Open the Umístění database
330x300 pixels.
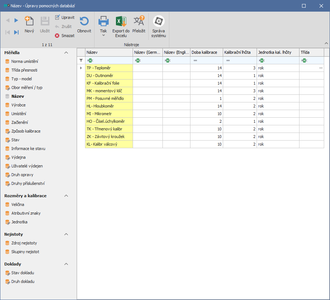point(16,114)
